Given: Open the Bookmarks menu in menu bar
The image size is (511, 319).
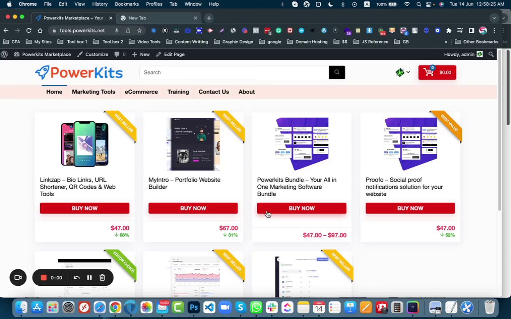Looking at the screenshot, I should coord(127,4).
